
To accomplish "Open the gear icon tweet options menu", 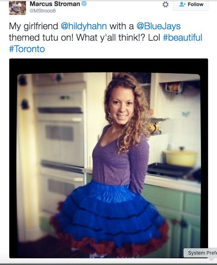I will click(165, 4).
